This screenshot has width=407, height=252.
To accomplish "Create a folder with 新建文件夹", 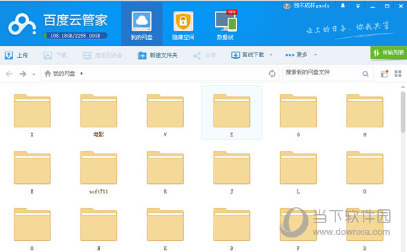I will point(157,55).
